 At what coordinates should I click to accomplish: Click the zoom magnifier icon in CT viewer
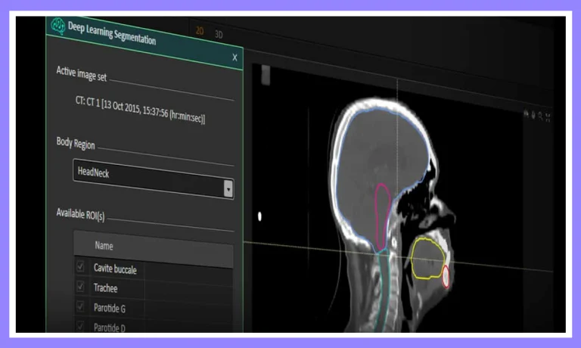point(541,116)
